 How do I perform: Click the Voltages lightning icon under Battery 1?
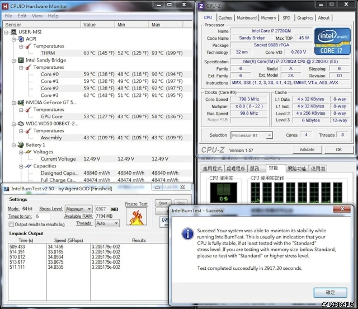29,152
